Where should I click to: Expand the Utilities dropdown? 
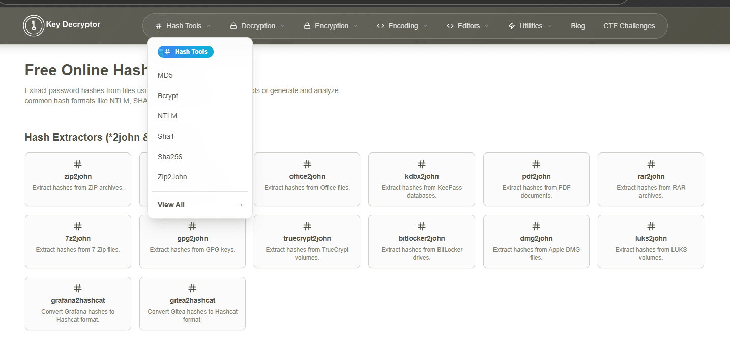pos(530,26)
